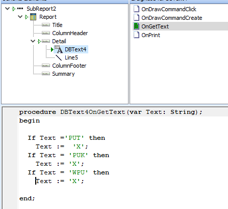Place cursor on the 'end;' code line

pos(27,198)
